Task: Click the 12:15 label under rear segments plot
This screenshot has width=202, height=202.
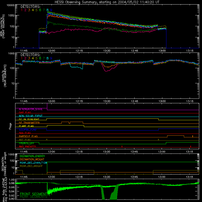Action: pyautogui.click(x=79, y=101)
